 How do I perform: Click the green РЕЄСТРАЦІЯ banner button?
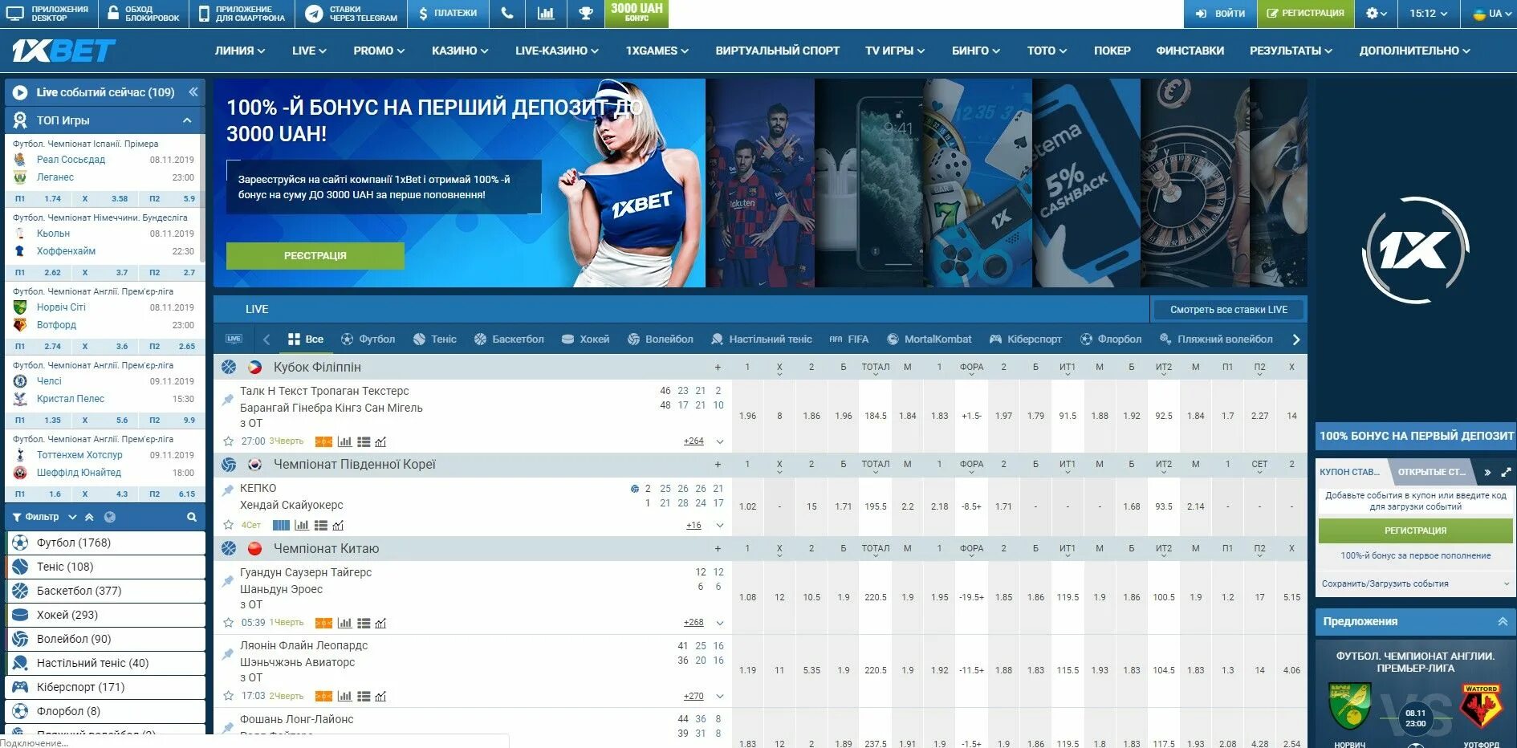pyautogui.click(x=315, y=256)
